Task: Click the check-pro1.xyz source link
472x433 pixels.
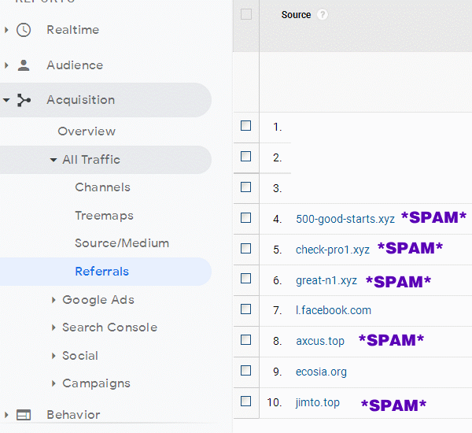Action: pyautogui.click(x=332, y=250)
